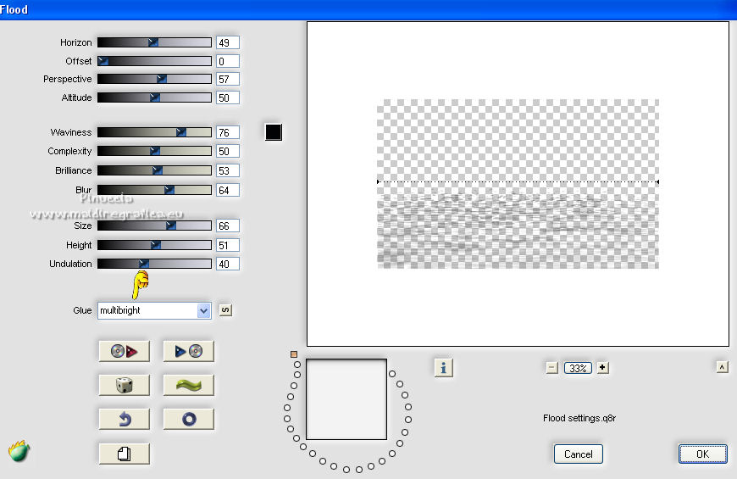Click the Brilliance slider track
737x479 pixels.
pyautogui.click(x=154, y=170)
